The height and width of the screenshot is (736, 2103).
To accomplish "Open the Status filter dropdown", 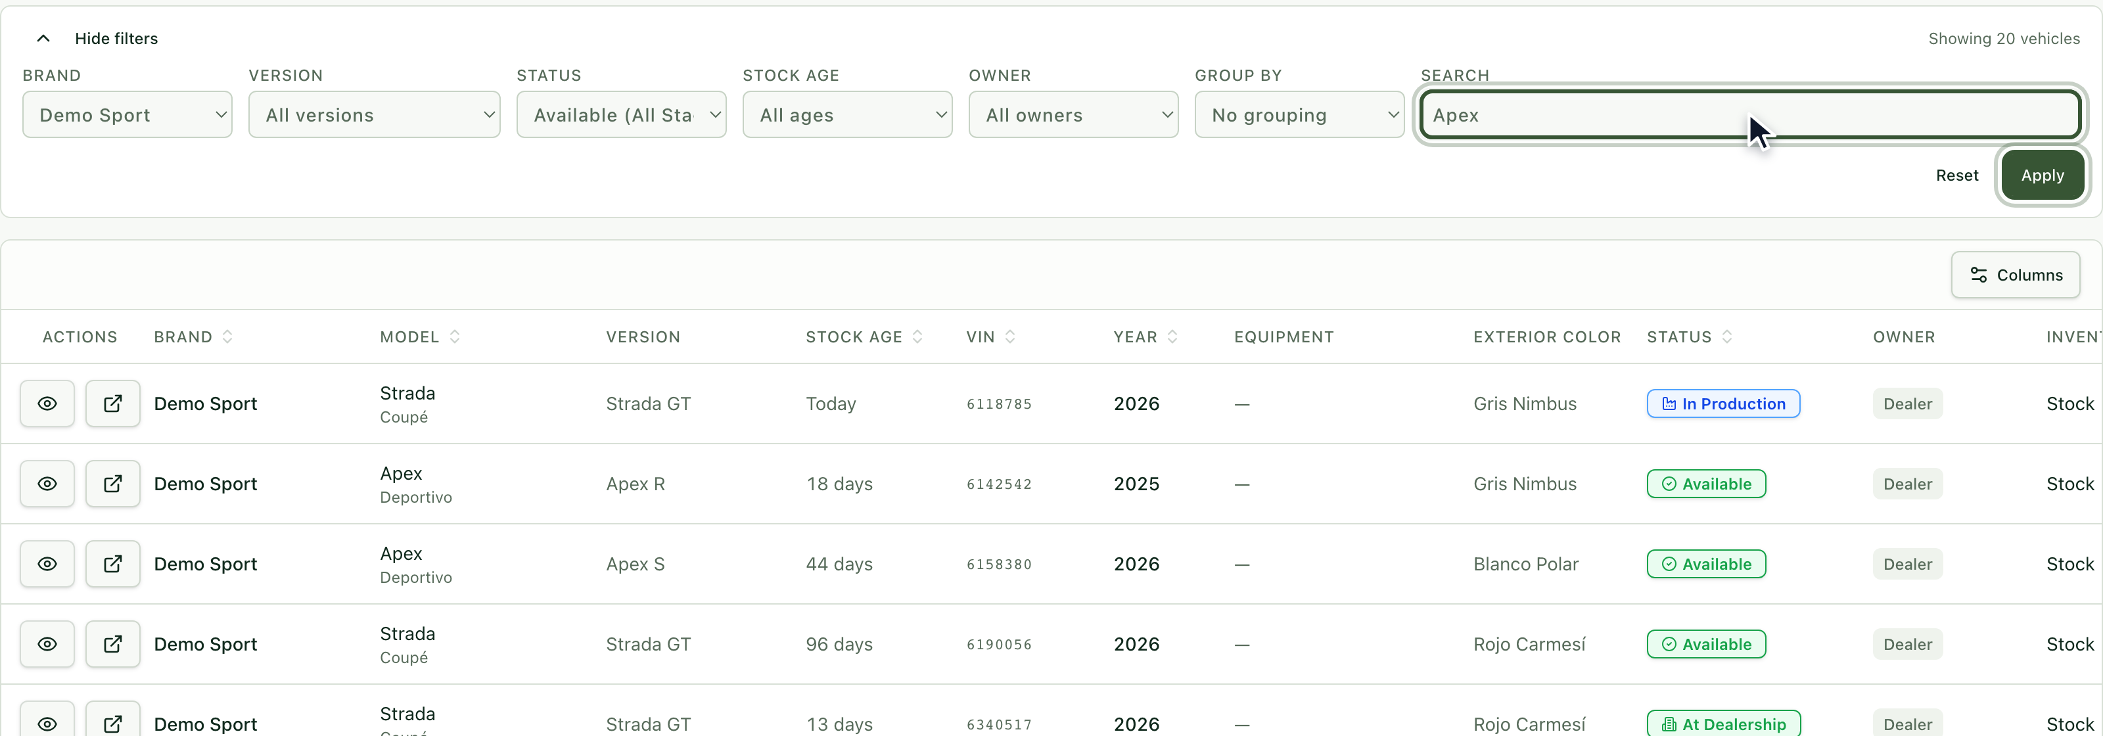I will pyautogui.click(x=621, y=114).
